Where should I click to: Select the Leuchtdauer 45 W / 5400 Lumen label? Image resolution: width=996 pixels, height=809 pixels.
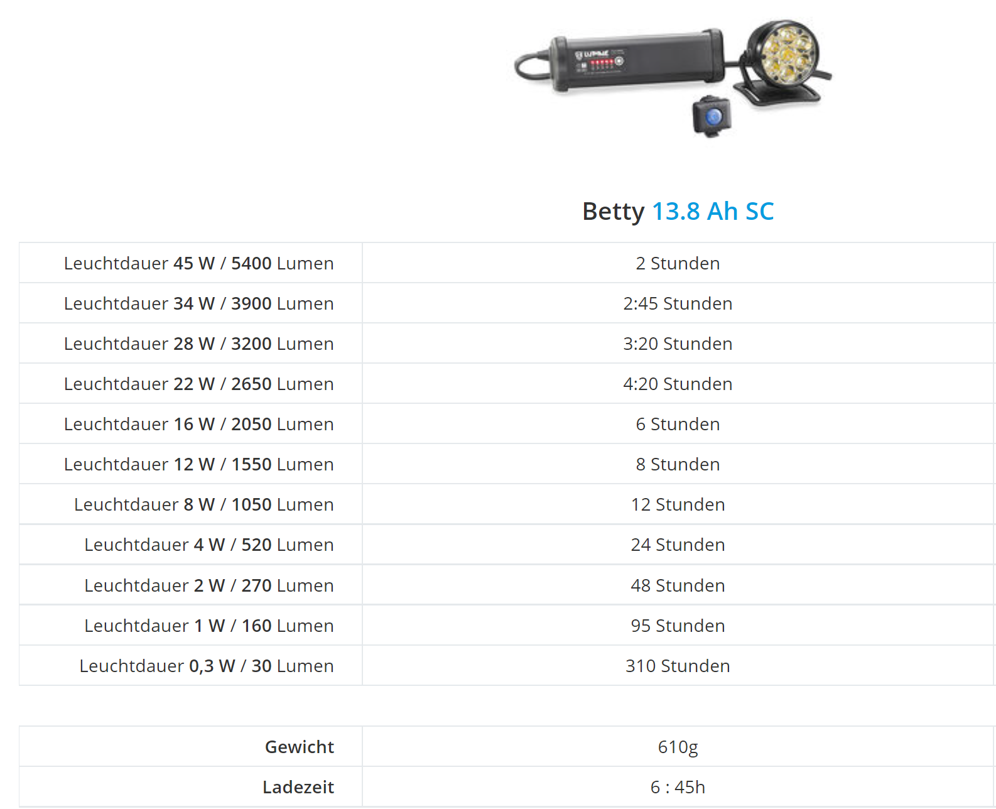tap(198, 263)
